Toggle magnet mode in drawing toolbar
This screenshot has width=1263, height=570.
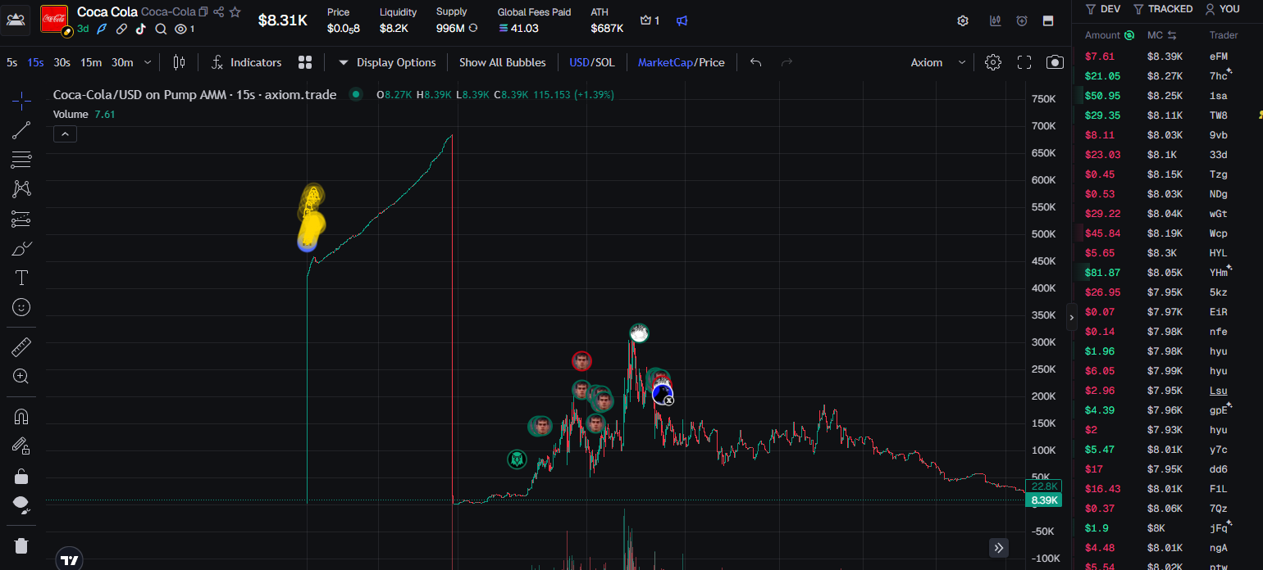click(21, 417)
